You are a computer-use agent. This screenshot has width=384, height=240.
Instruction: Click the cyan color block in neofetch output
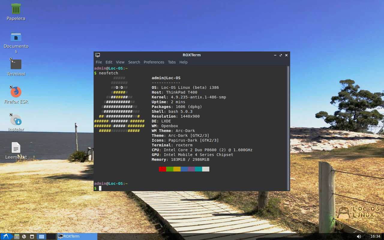click(x=198, y=169)
